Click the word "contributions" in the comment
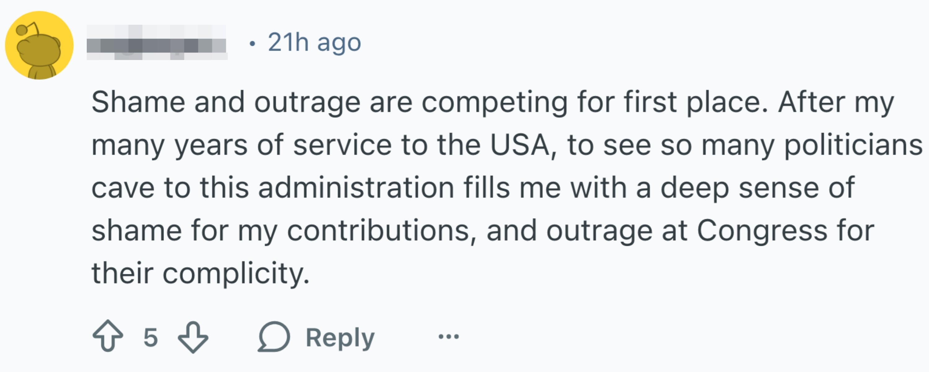Image resolution: width=929 pixels, height=372 pixels. [379, 230]
